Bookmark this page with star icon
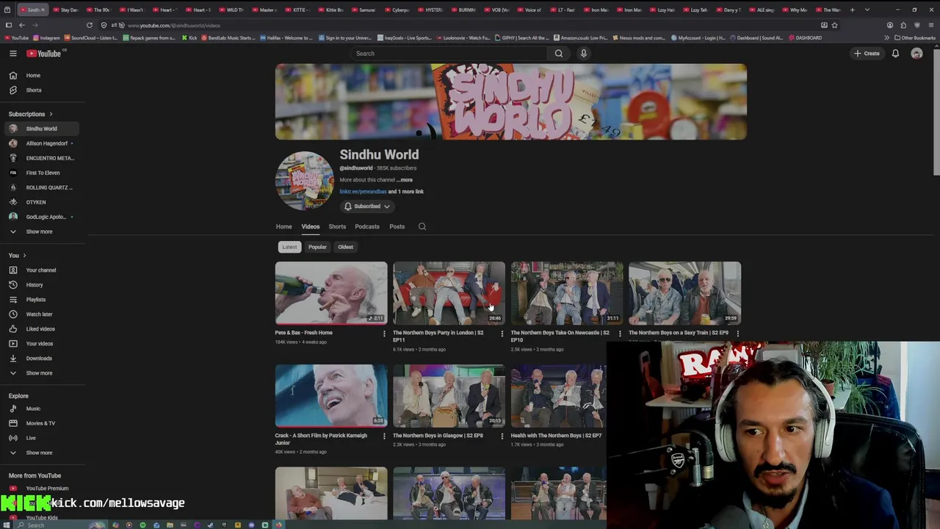The height and width of the screenshot is (529, 940). [x=834, y=25]
